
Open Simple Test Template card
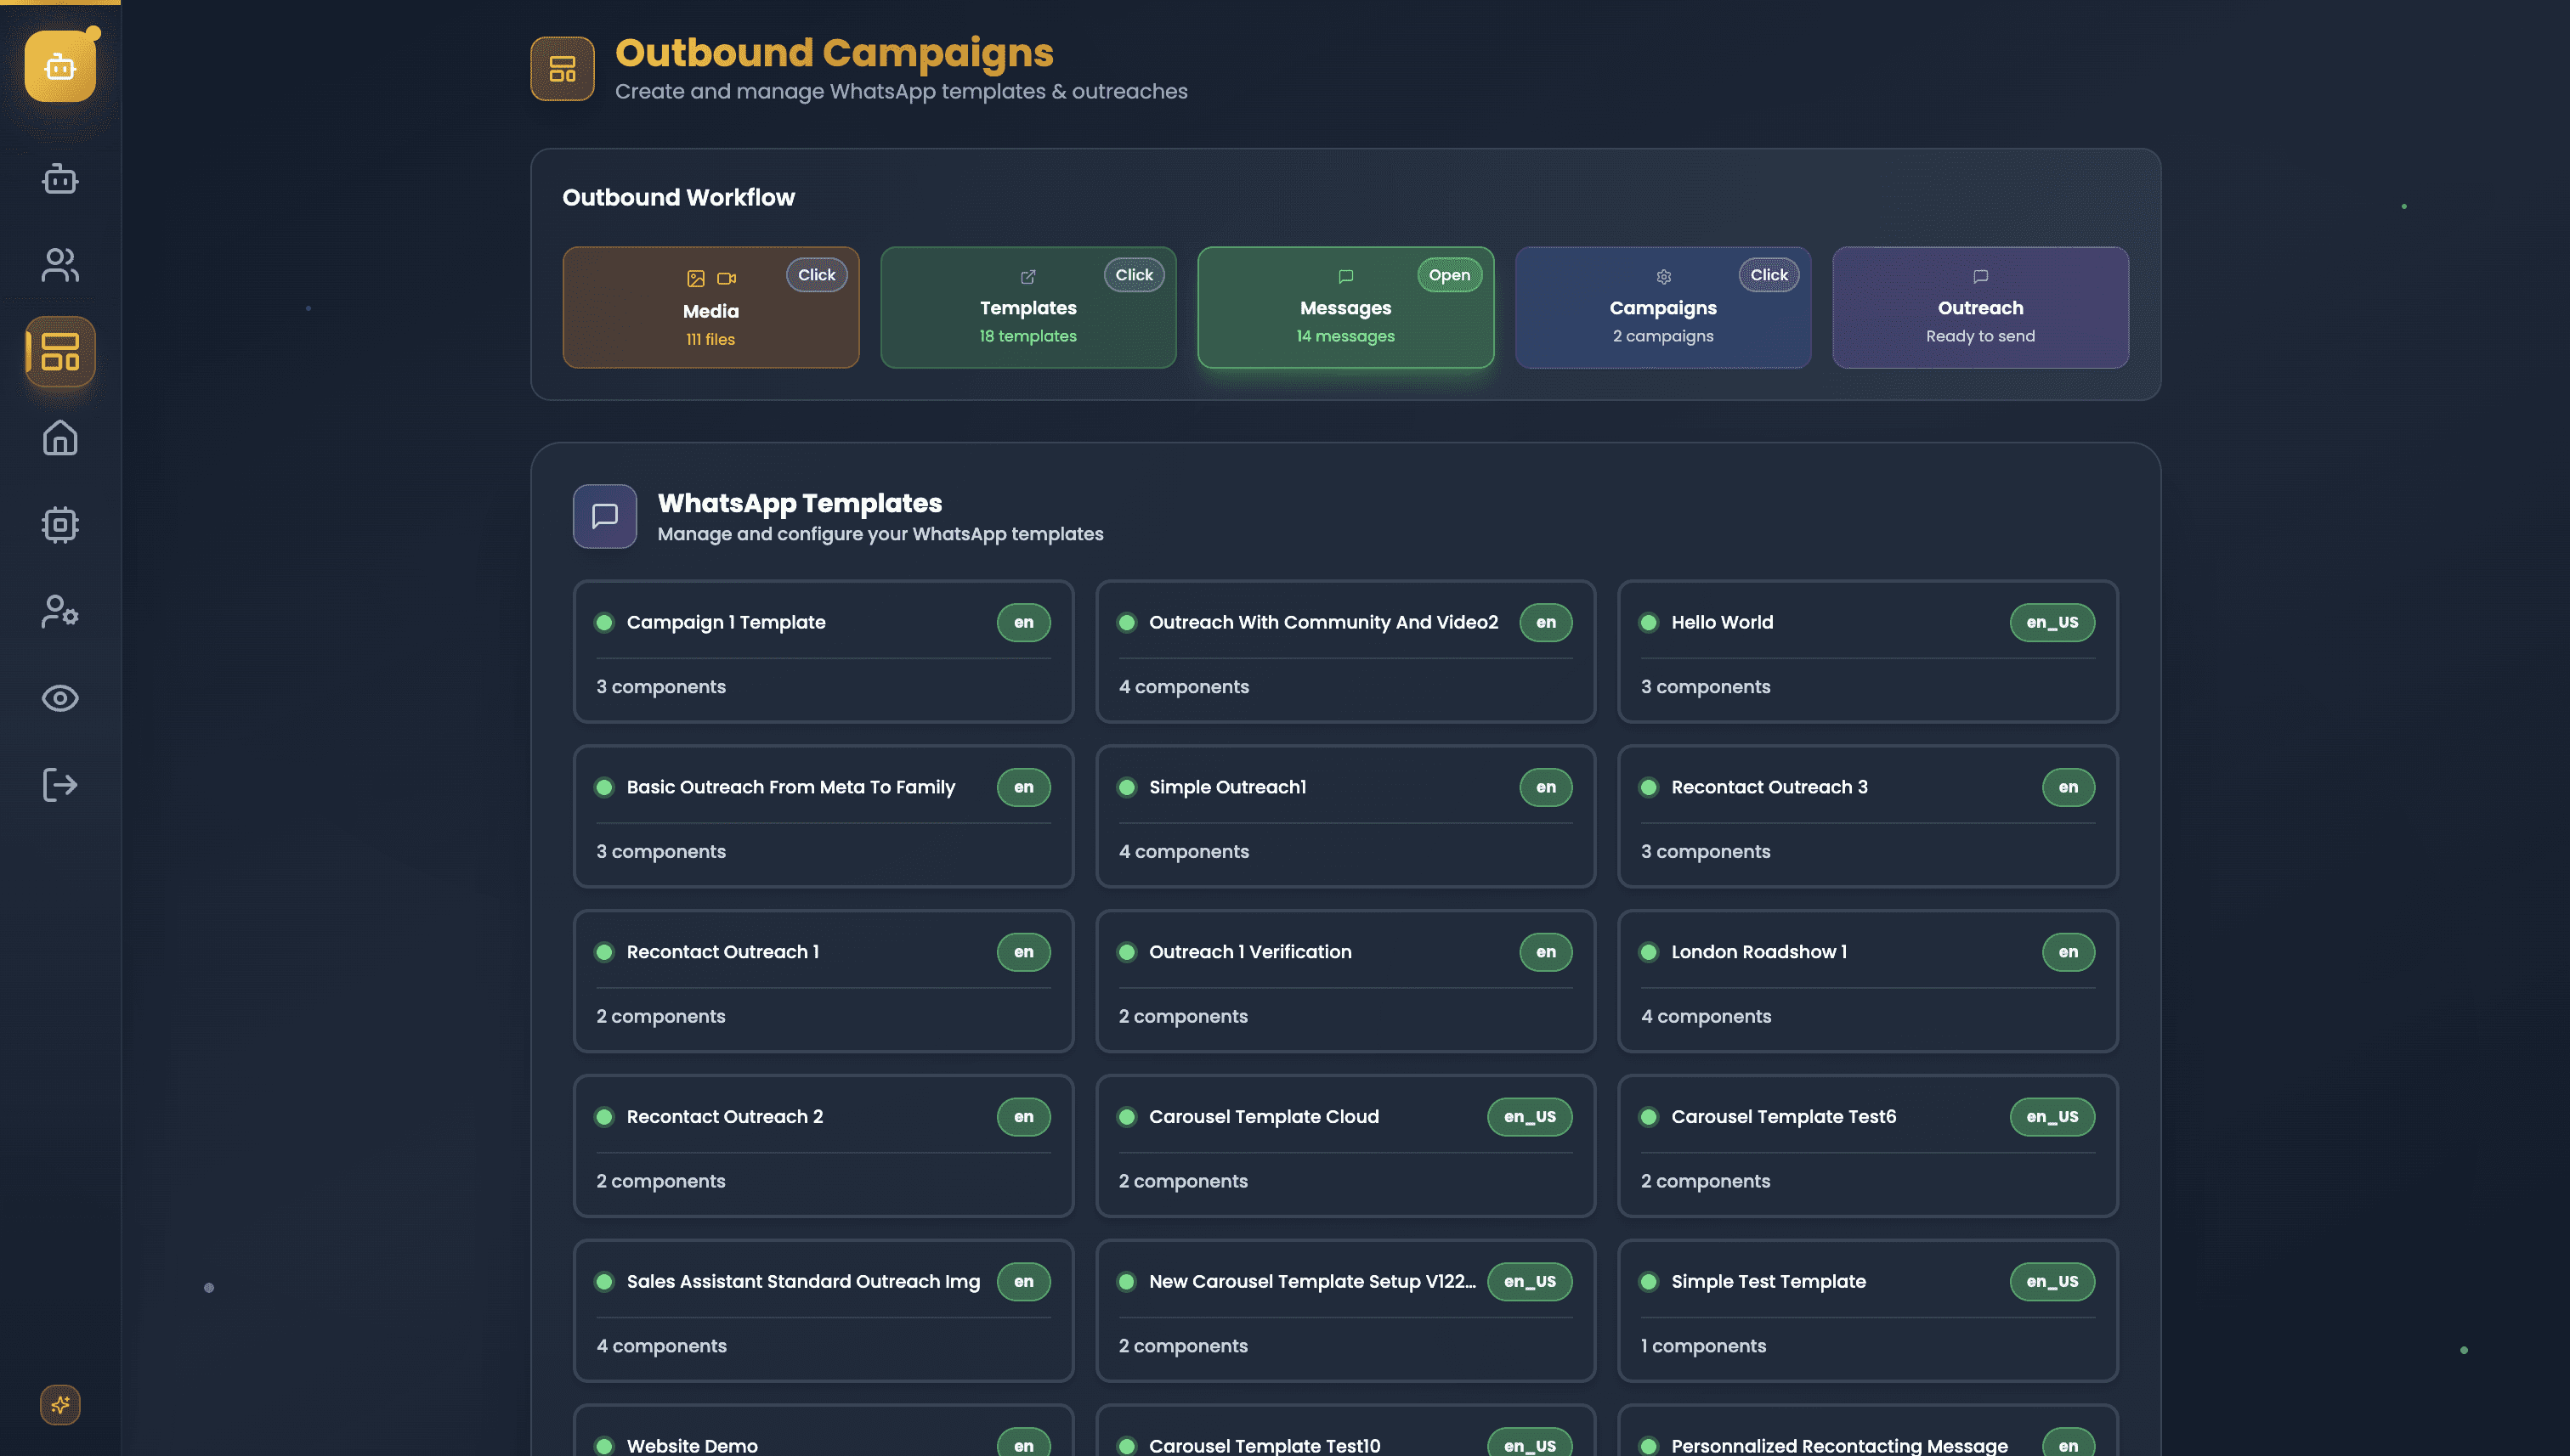(1866, 1310)
